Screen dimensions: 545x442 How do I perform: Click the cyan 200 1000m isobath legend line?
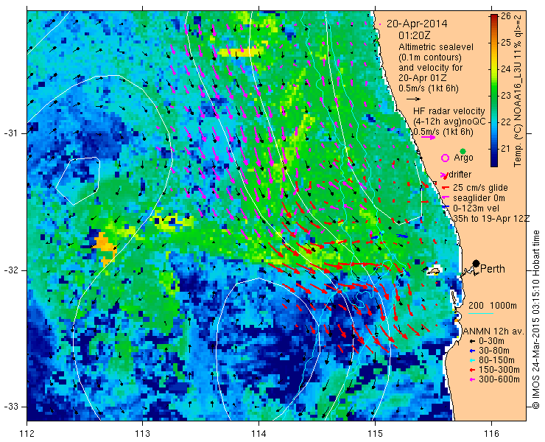481,313
